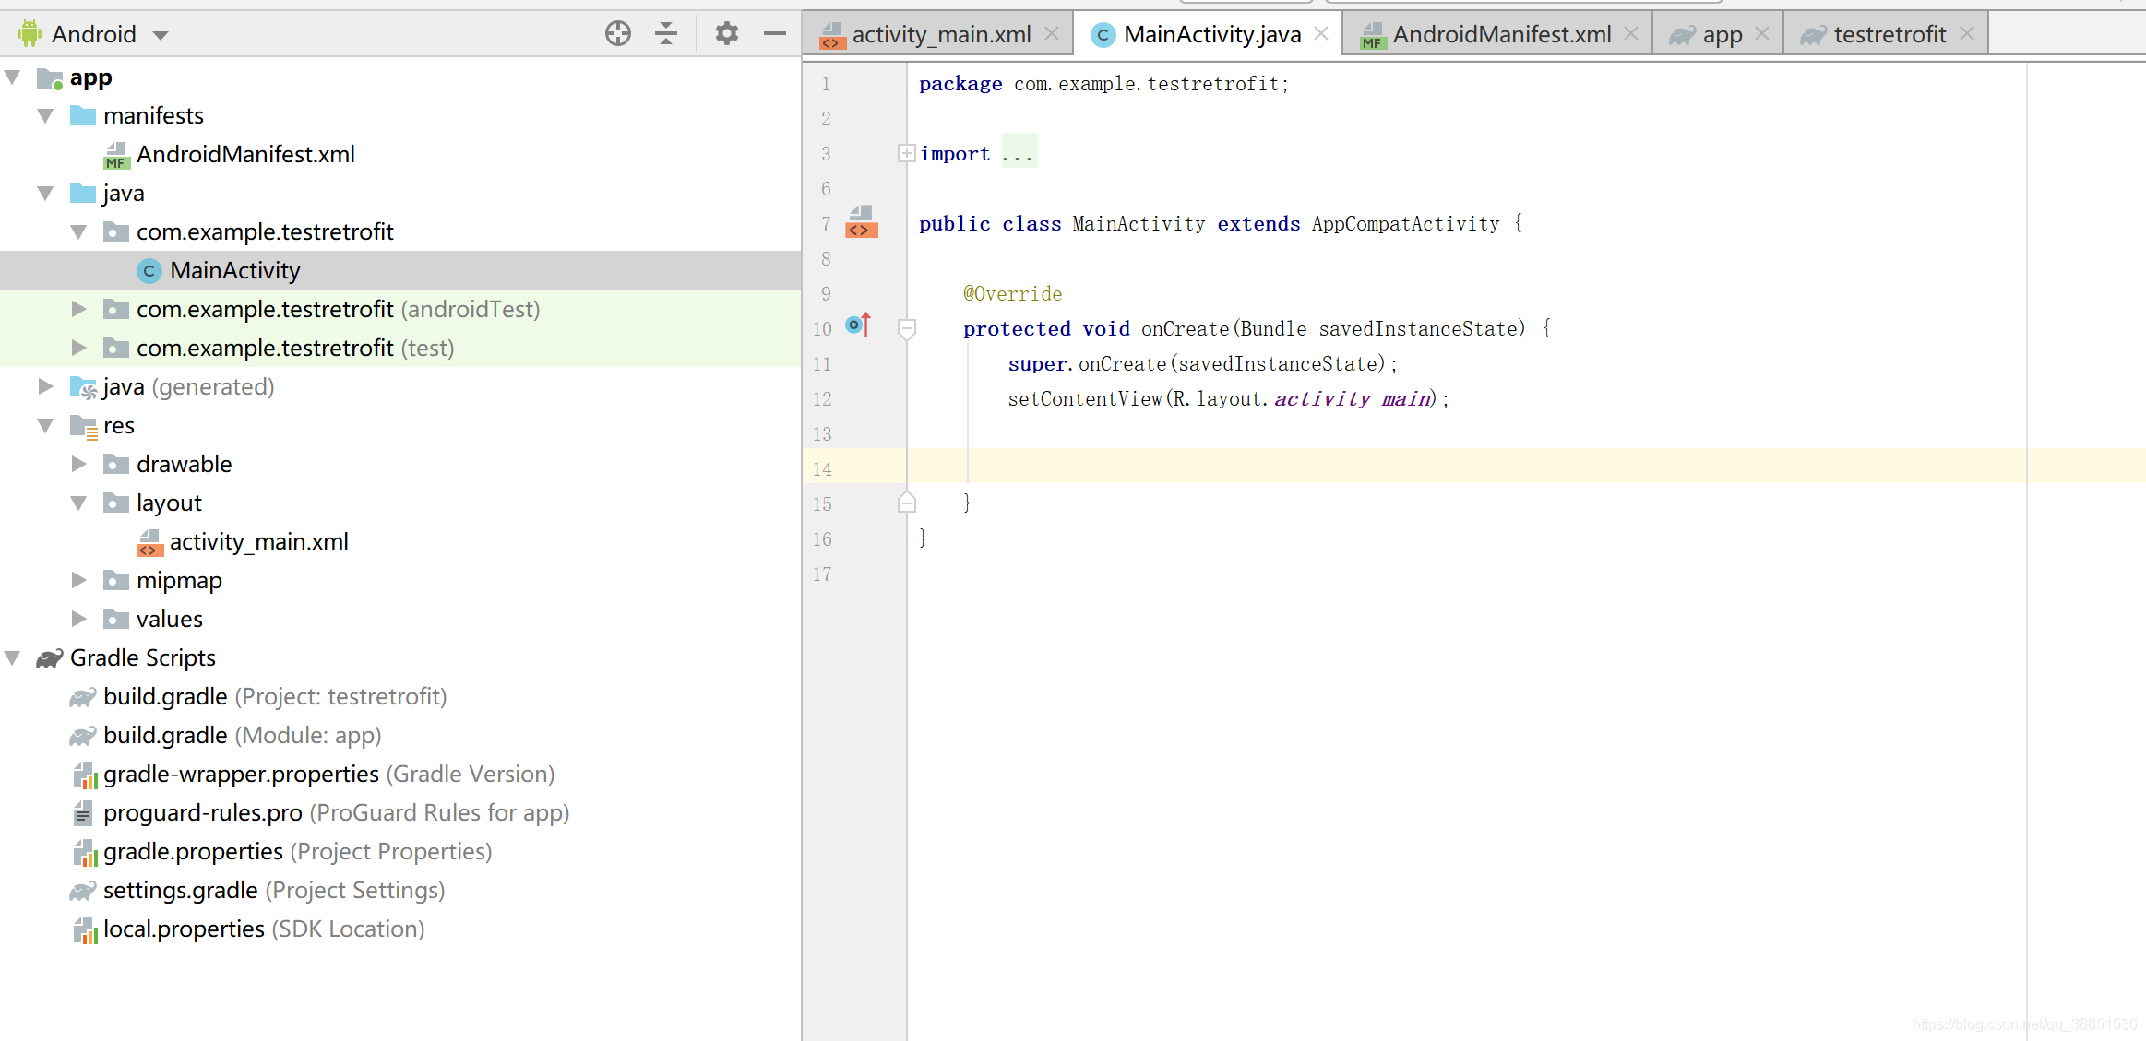This screenshot has height=1041, width=2146.
Task: Click the Collapse All icon in project panel
Action: pos(665,34)
